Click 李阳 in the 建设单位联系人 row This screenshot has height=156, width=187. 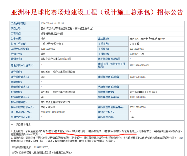pos(43,77)
